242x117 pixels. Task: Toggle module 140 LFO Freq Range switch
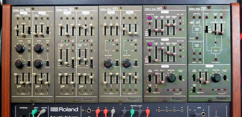tap(150, 78)
